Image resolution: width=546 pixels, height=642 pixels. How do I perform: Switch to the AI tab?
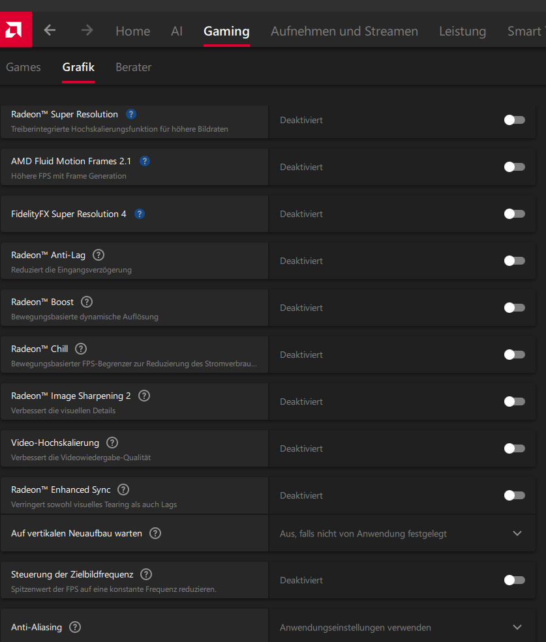pyautogui.click(x=177, y=31)
